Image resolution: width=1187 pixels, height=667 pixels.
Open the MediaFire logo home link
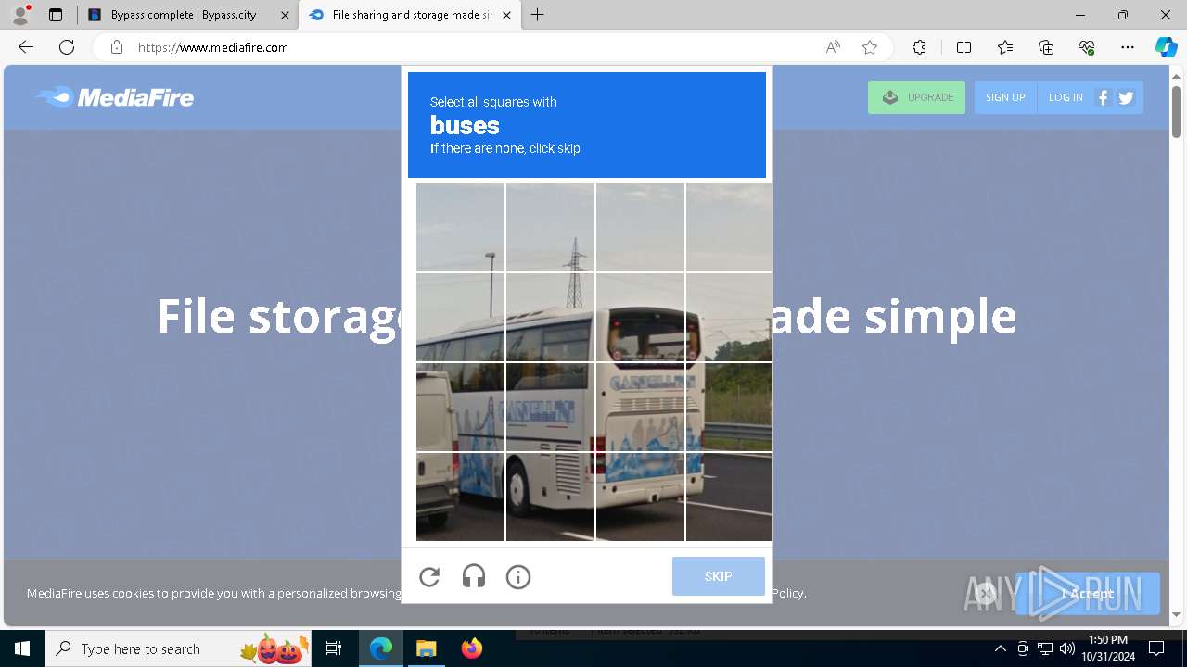pyautogui.click(x=115, y=97)
